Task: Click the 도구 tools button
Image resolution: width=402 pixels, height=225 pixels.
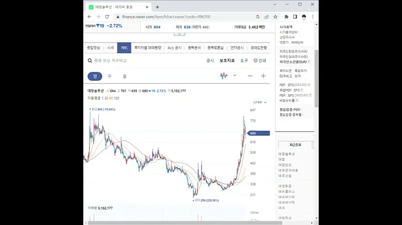Action: tap(244, 61)
